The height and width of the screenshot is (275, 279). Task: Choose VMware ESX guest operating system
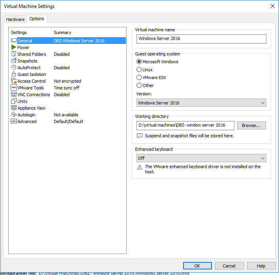coord(151,78)
